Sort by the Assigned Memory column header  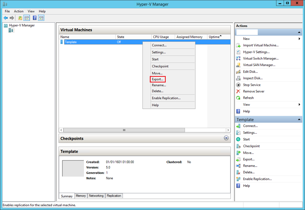[x=191, y=37]
